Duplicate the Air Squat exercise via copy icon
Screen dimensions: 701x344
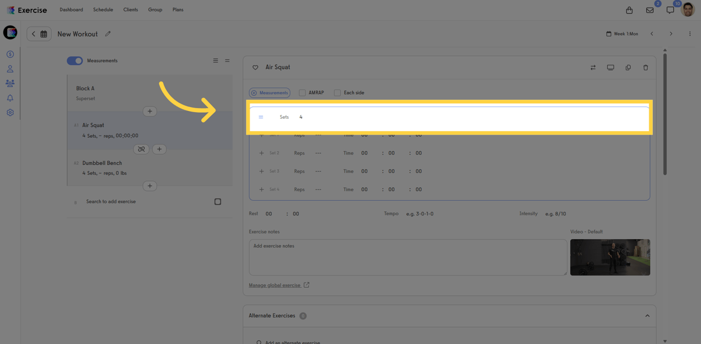pos(628,67)
